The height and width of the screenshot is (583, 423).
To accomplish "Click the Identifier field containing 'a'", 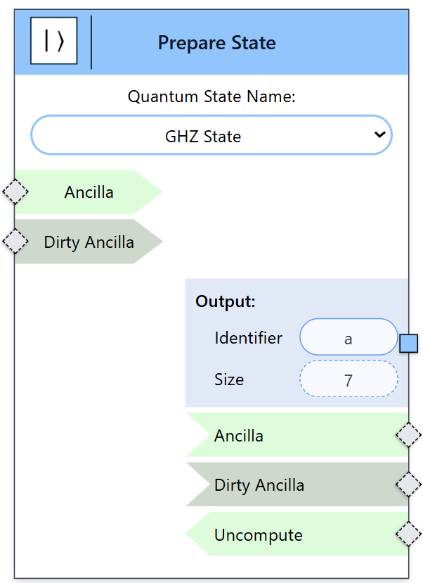I will [x=349, y=337].
